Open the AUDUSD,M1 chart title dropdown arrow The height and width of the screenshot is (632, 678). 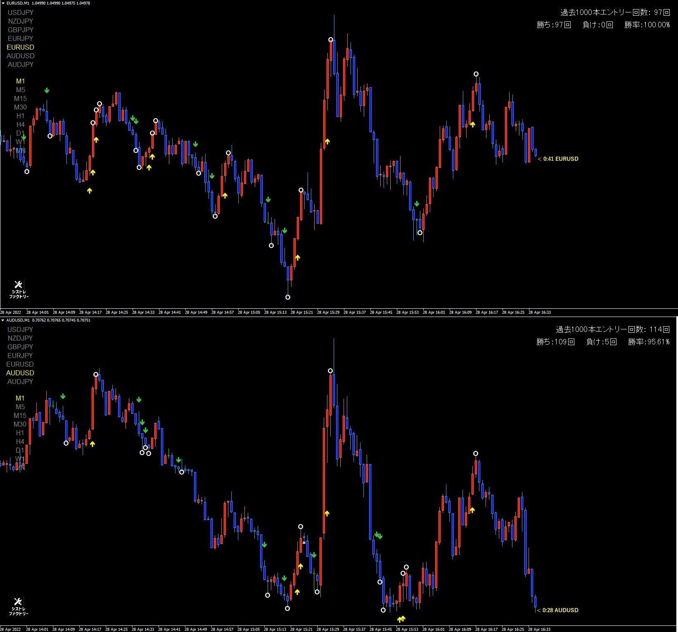click(x=3, y=320)
